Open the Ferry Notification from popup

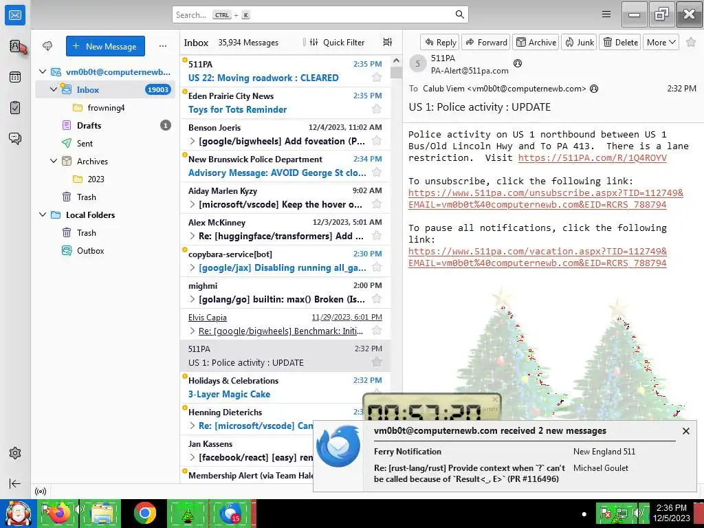pos(408,452)
